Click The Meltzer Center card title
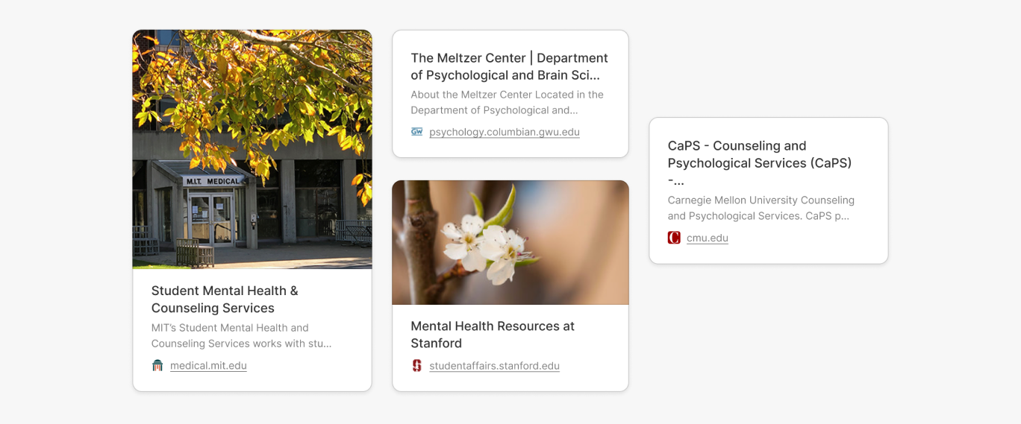1021x424 pixels. (x=509, y=66)
